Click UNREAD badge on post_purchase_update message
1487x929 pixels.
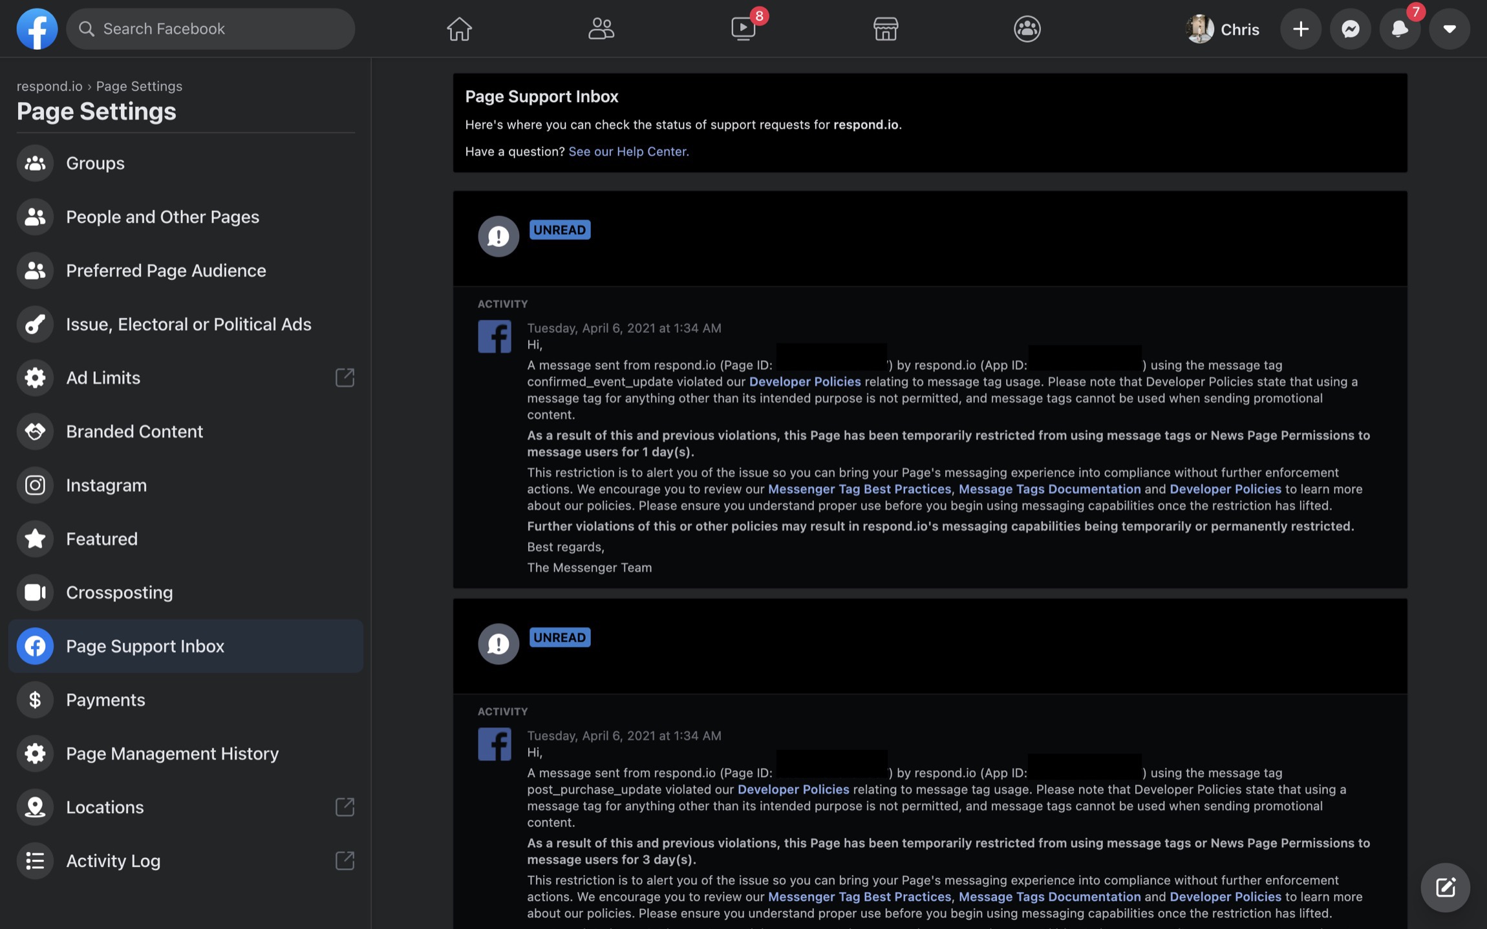point(560,637)
